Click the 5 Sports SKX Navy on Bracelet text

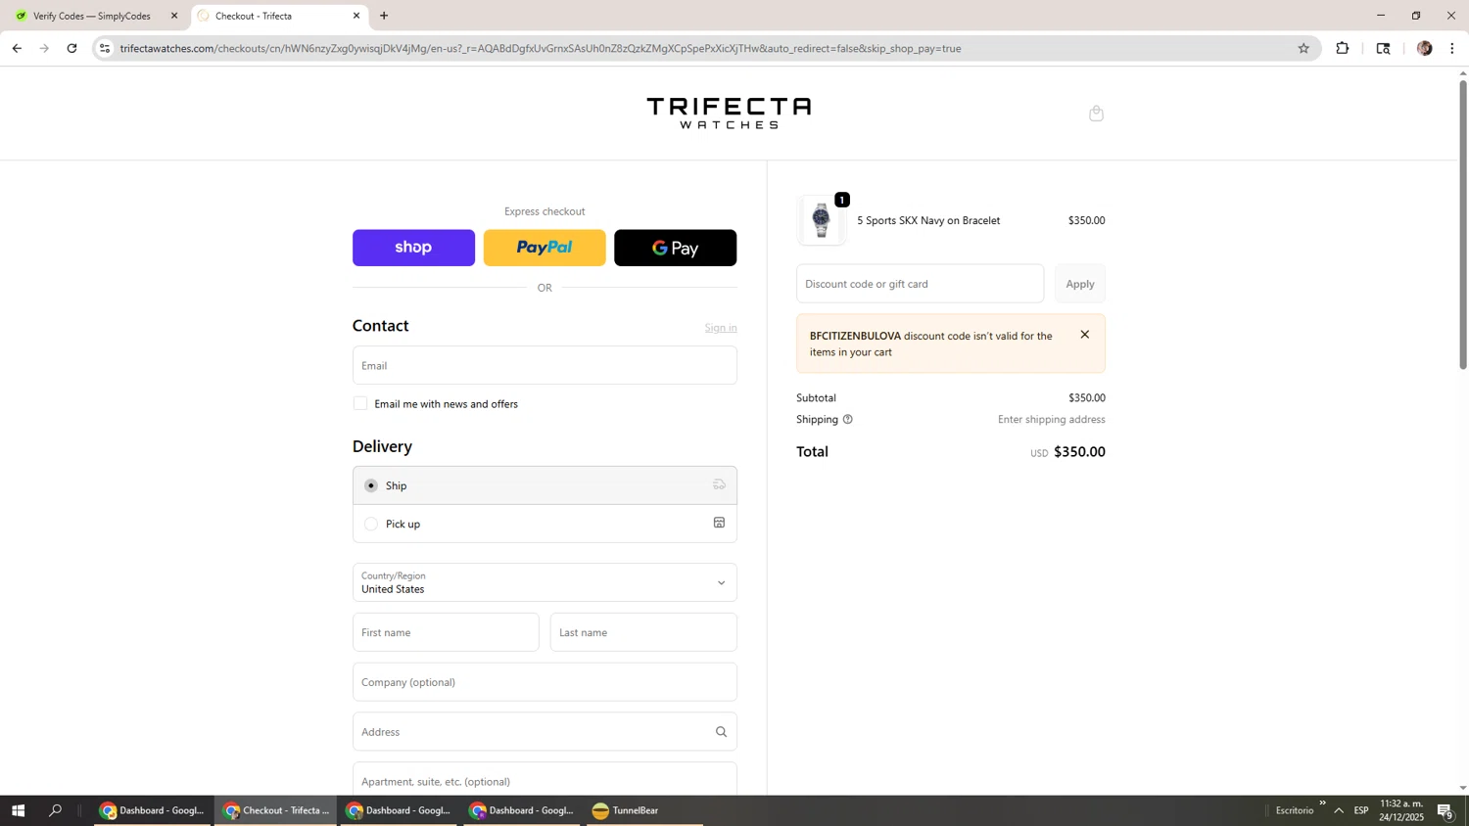coord(928,220)
